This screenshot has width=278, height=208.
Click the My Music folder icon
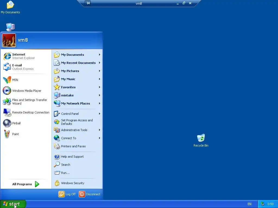point(57,79)
